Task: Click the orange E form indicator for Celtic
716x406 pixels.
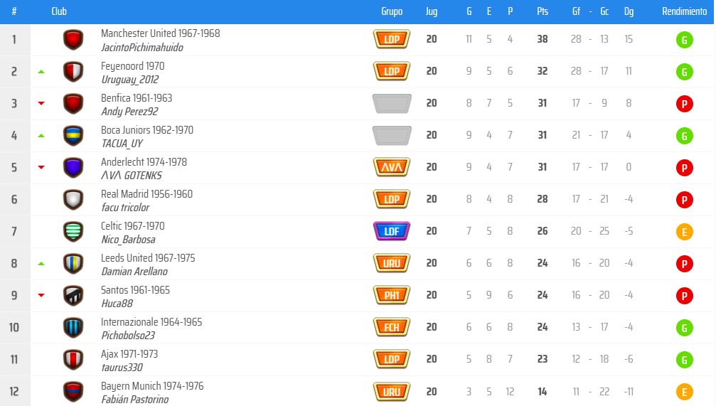Action: (684, 232)
